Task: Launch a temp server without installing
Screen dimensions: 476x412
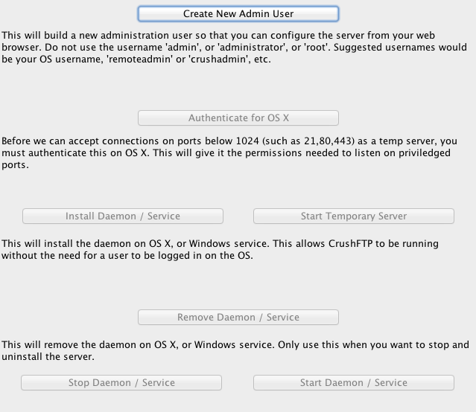Action: (354, 216)
